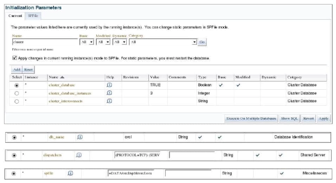Open help icon for db_name parameter
Image resolution: width=336 pixels, height=183 pixels.
click(80, 137)
